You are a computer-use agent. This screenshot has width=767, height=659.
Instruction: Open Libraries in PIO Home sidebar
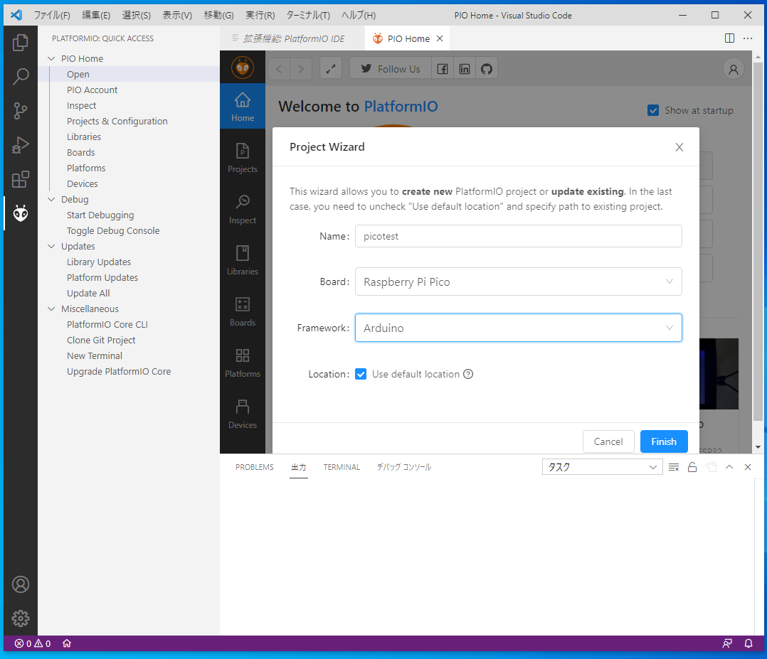243,260
